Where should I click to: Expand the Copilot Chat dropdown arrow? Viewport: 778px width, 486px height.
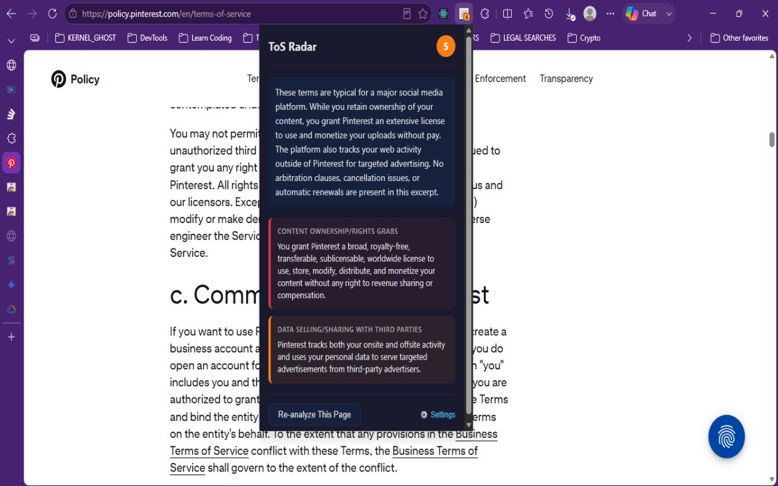click(669, 13)
